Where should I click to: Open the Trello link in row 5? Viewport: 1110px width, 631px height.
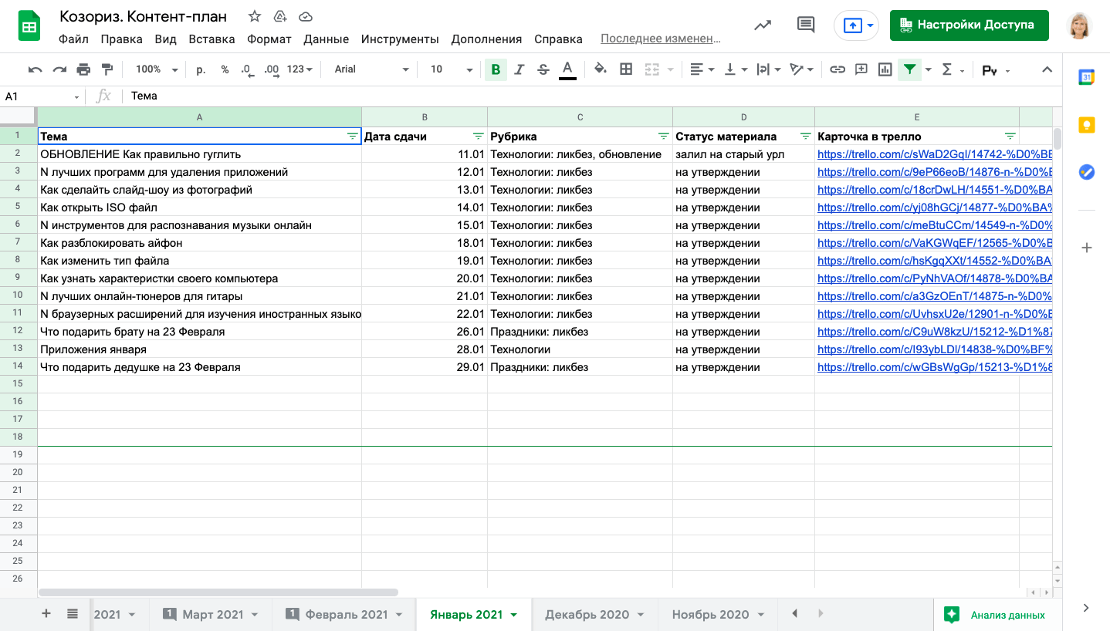click(x=934, y=208)
